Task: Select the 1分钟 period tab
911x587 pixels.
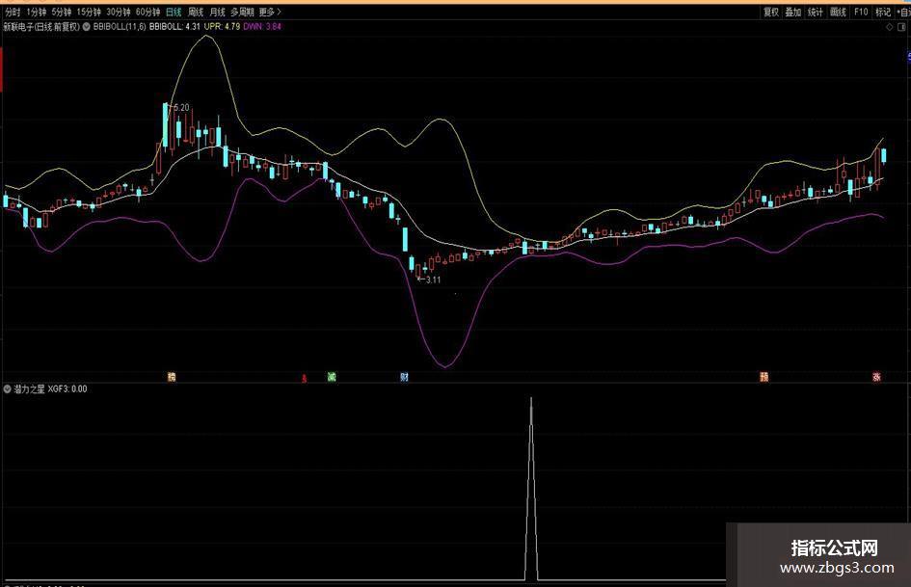Action: pyautogui.click(x=36, y=12)
